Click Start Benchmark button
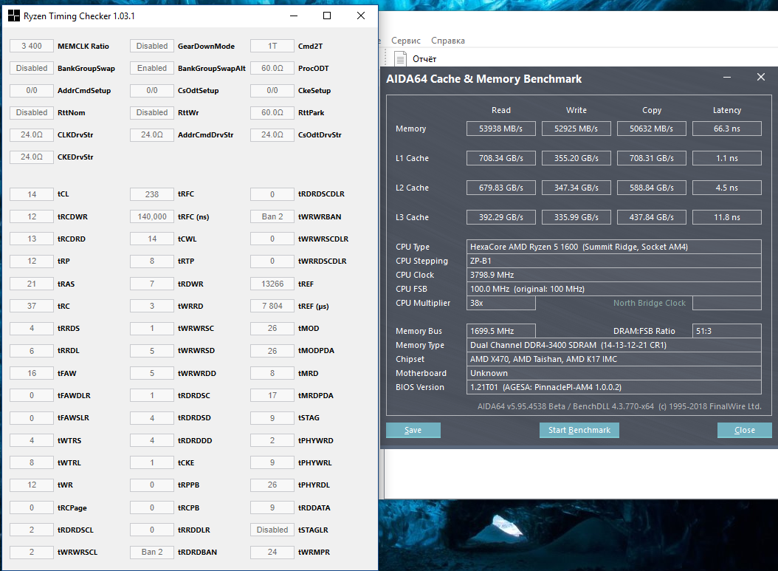Image resolution: width=778 pixels, height=571 pixels. tap(579, 430)
